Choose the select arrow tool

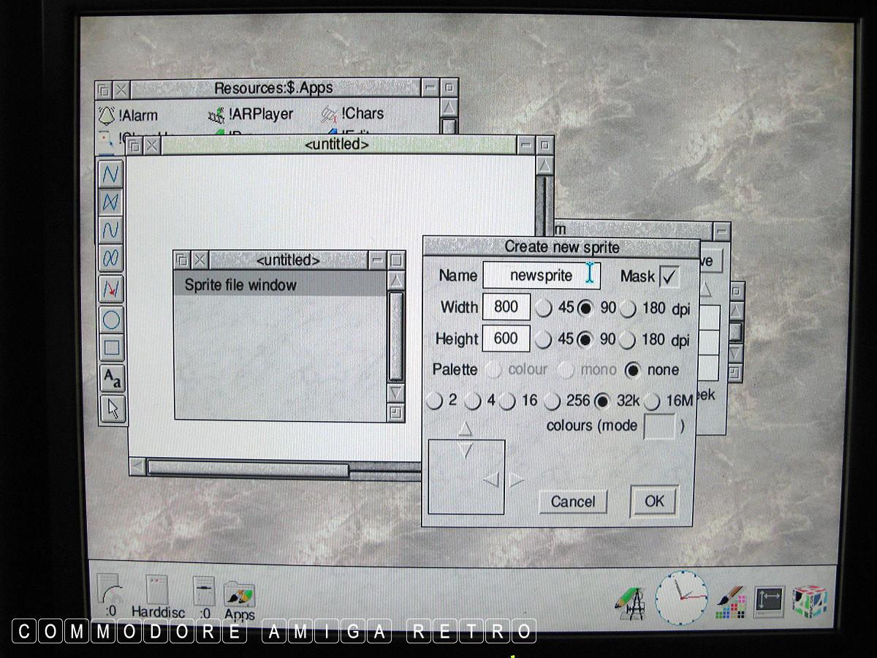pyautogui.click(x=111, y=408)
